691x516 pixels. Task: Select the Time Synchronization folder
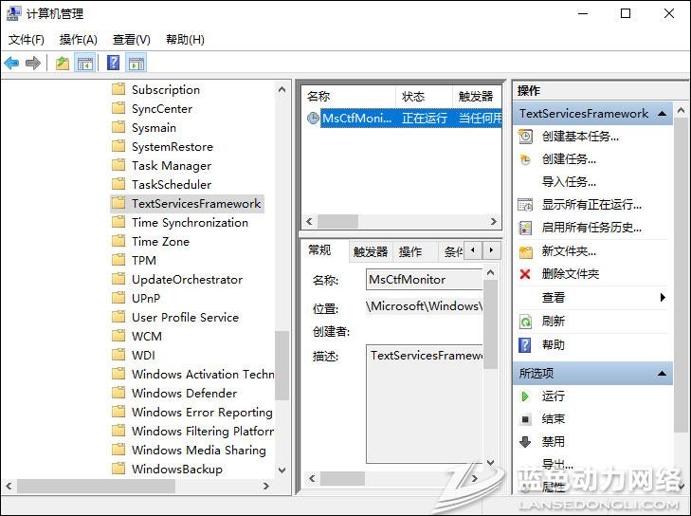[190, 223]
